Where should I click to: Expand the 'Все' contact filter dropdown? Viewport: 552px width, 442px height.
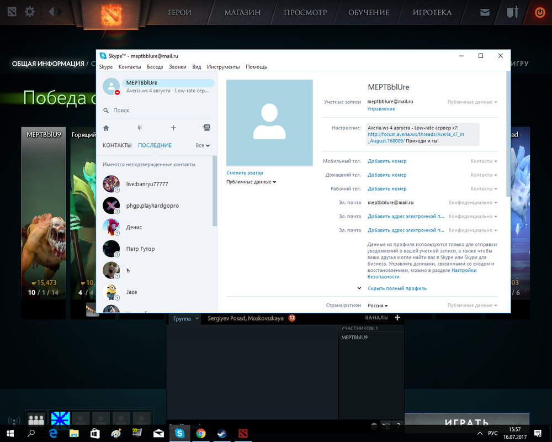[x=203, y=145]
